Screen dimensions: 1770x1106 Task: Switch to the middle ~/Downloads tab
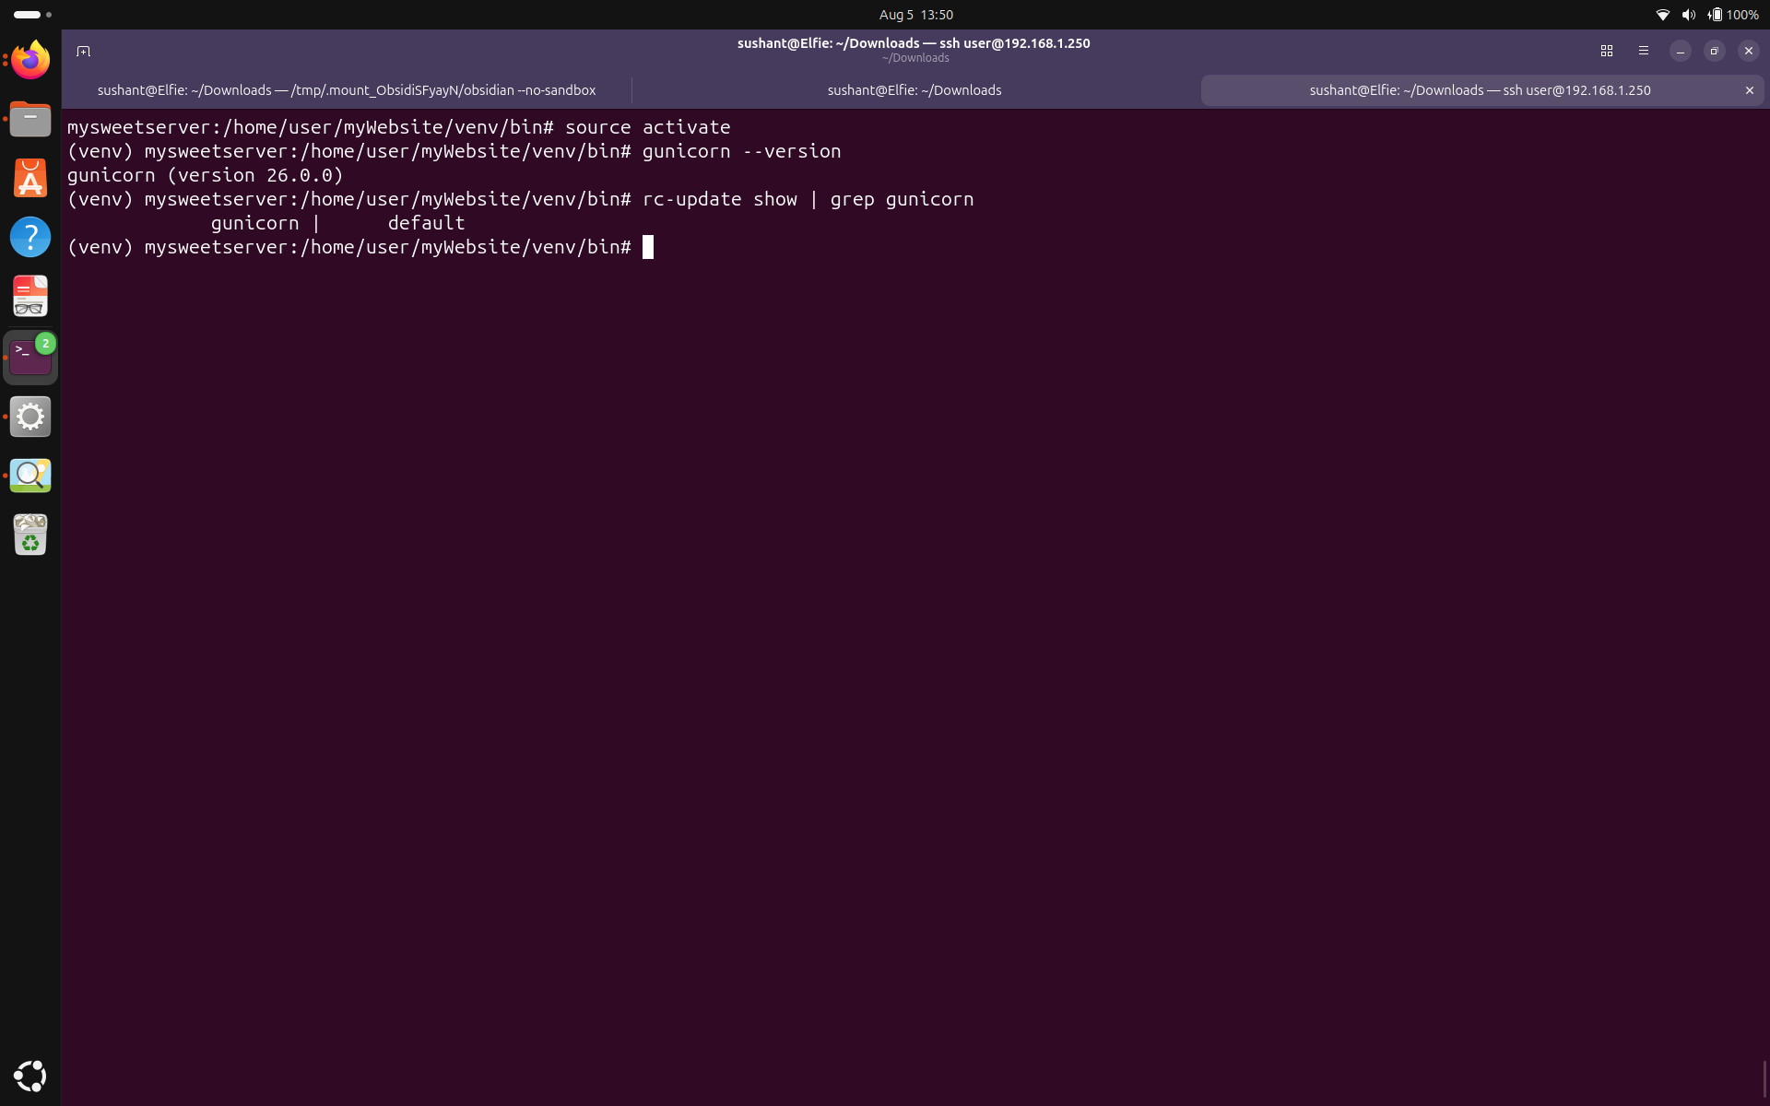[x=914, y=90]
